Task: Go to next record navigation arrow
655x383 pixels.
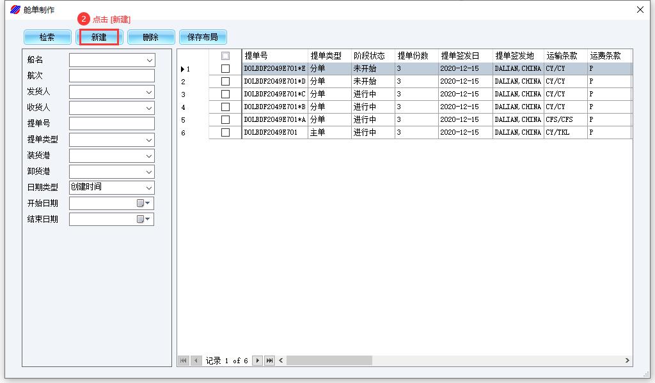Action: pyautogui.click(x=258, y=361)
